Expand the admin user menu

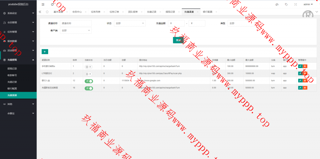(x=308, y=4)
